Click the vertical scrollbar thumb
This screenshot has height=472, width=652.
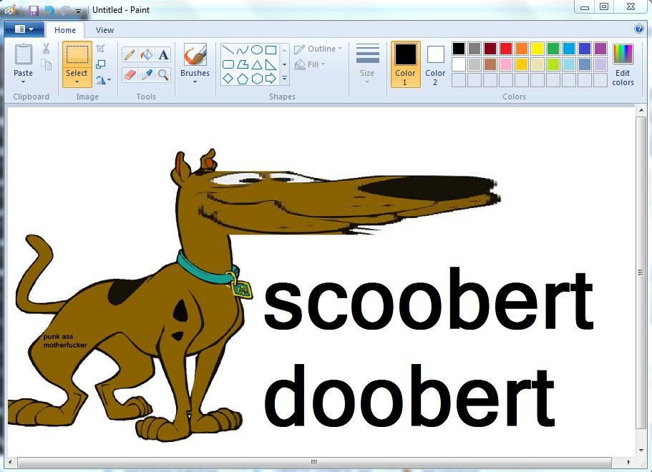point(641,273)
